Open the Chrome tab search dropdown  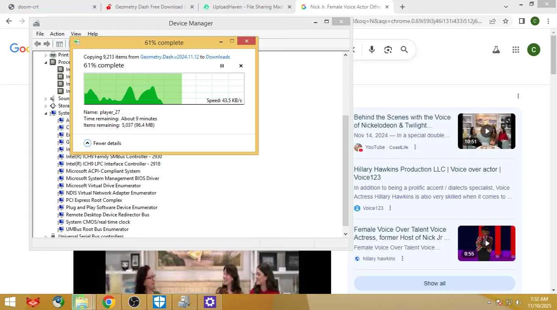506,7
